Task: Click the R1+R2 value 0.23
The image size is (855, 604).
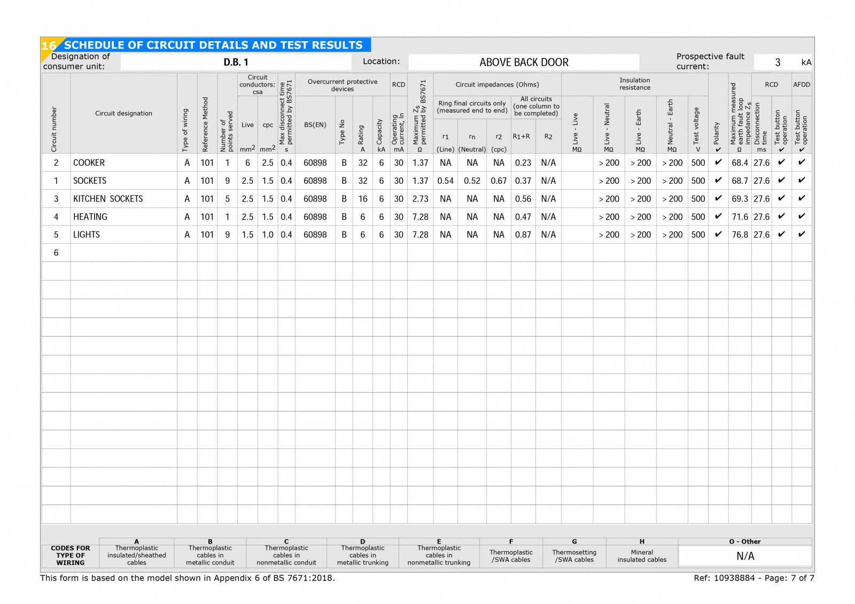Action: (x=523, y=162)
